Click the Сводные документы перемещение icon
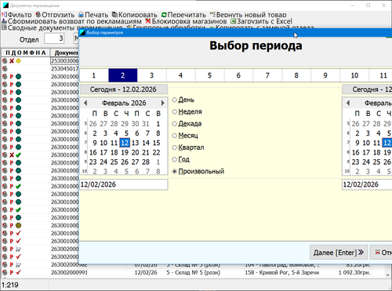Image resolution: width=392 pixels, height=291 pixels. pyautogui.click(x=4, y=27)
